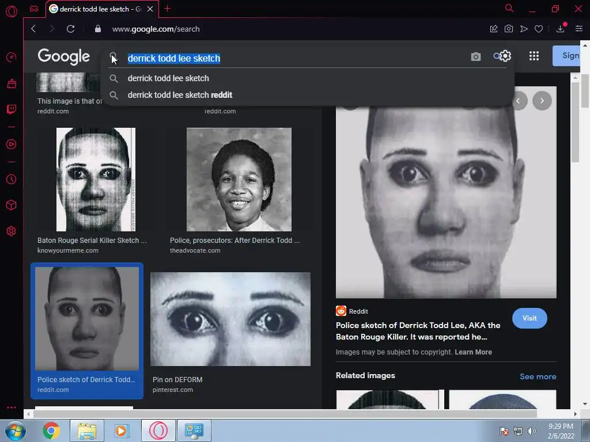Open the network tray icon

pos(518,431)
